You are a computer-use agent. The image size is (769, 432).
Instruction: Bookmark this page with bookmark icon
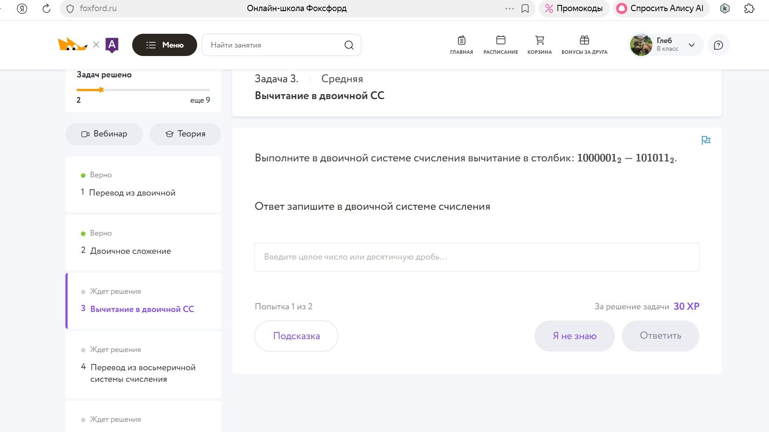tap(525, 8)
